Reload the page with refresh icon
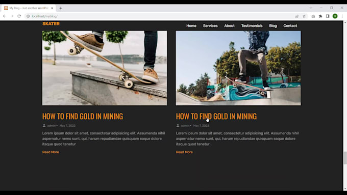 pyautogui.click(x=19, y=16)
